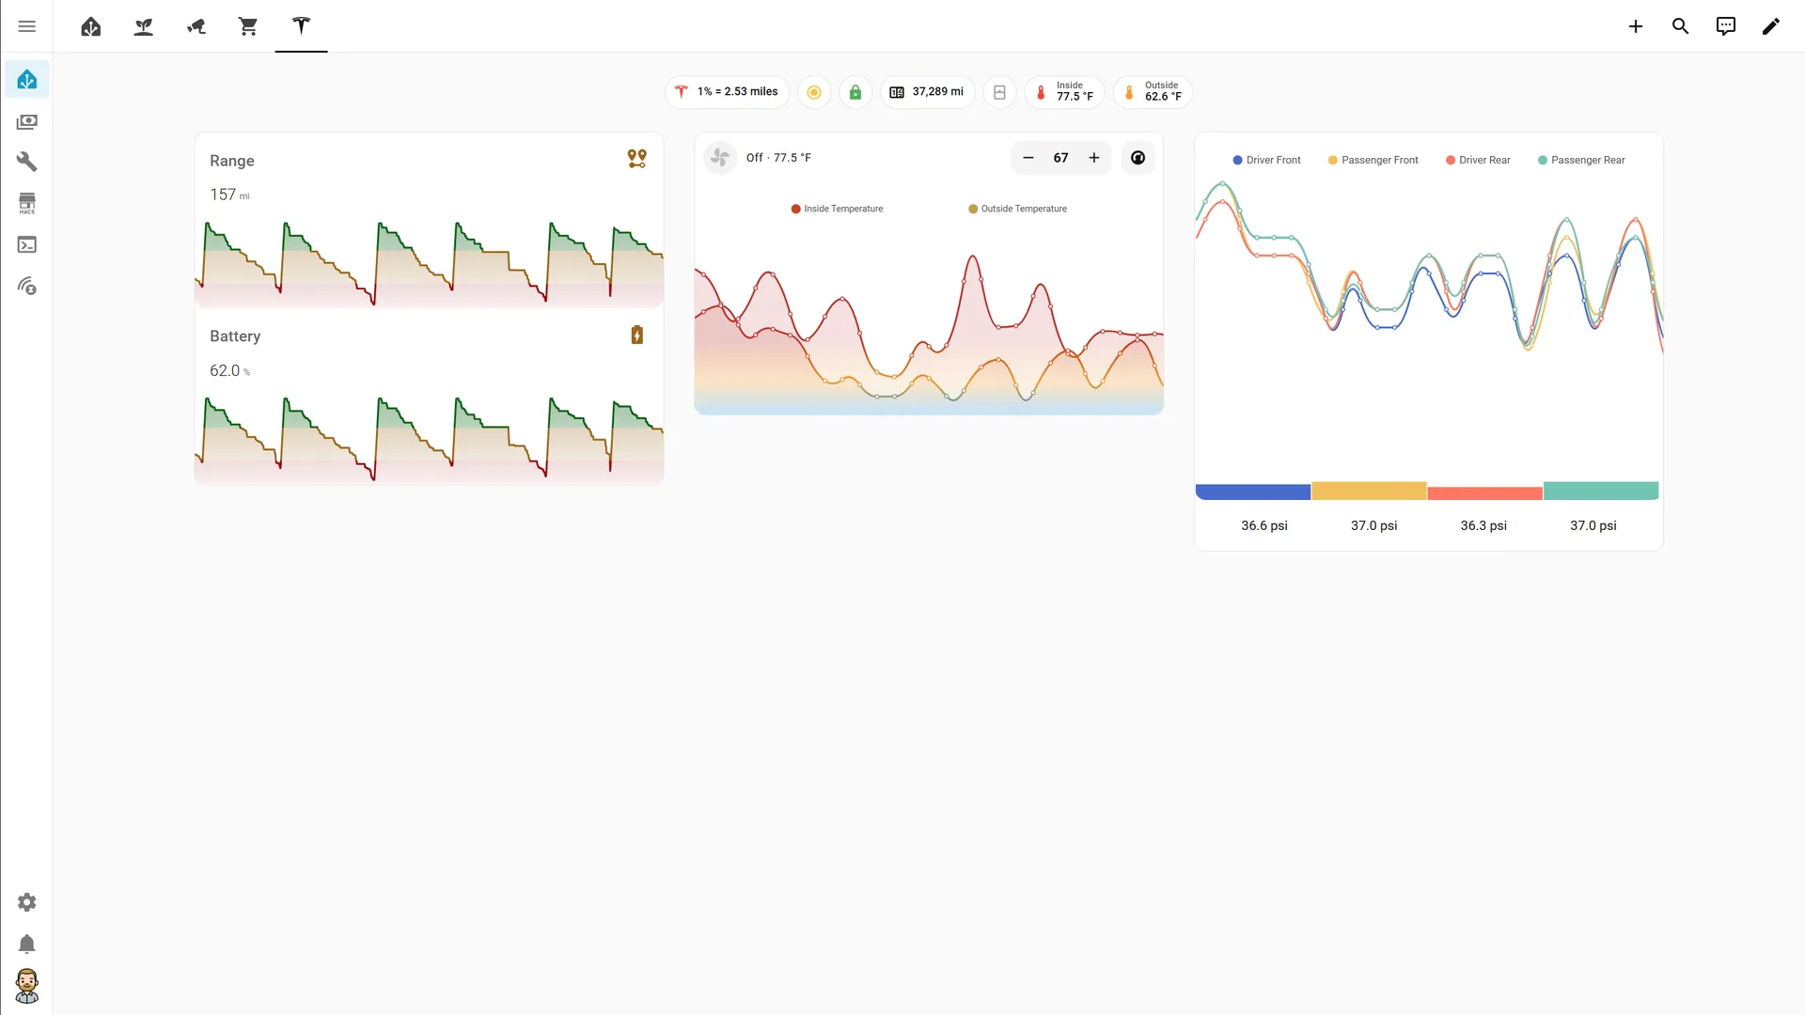1805x1015 pixels.
Task: Toggle the yellow circle sentry chip
Action: click(x=814, y=92)
